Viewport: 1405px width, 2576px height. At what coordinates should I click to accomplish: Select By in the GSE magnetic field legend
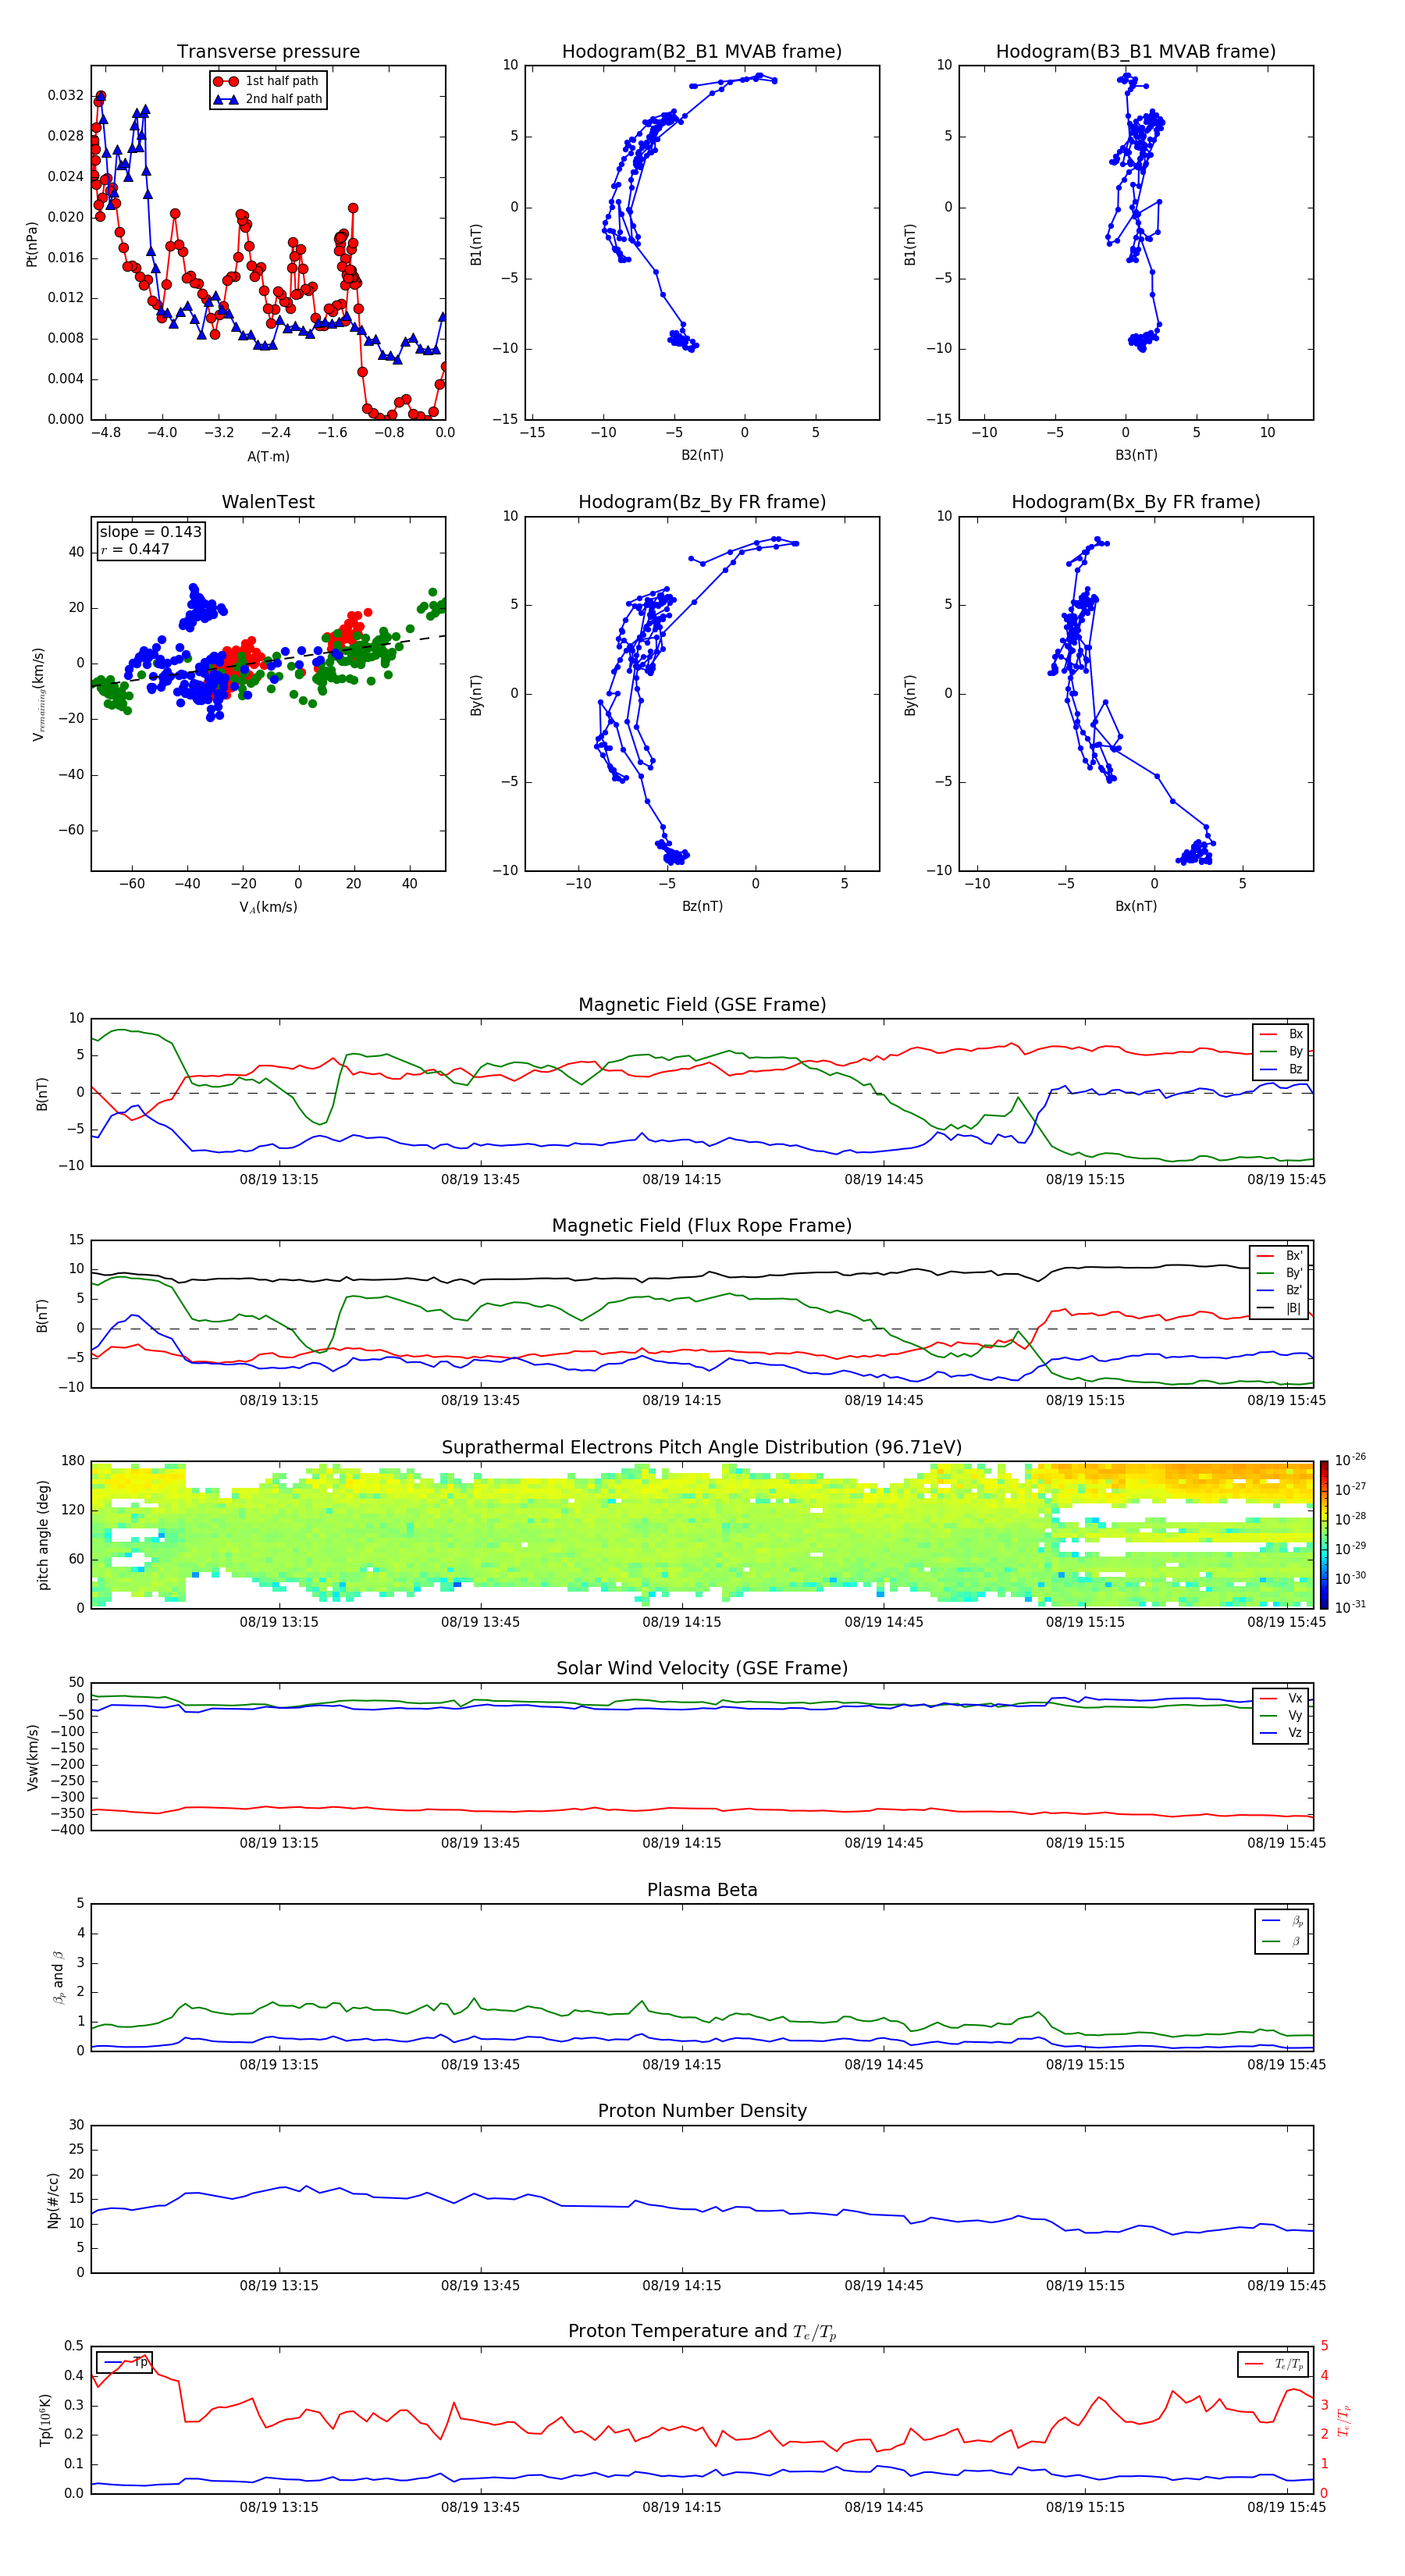1281,1052
